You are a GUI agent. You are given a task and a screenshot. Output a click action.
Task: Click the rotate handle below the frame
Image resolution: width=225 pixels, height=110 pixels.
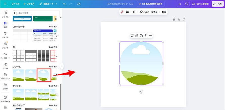pos(141,92)
